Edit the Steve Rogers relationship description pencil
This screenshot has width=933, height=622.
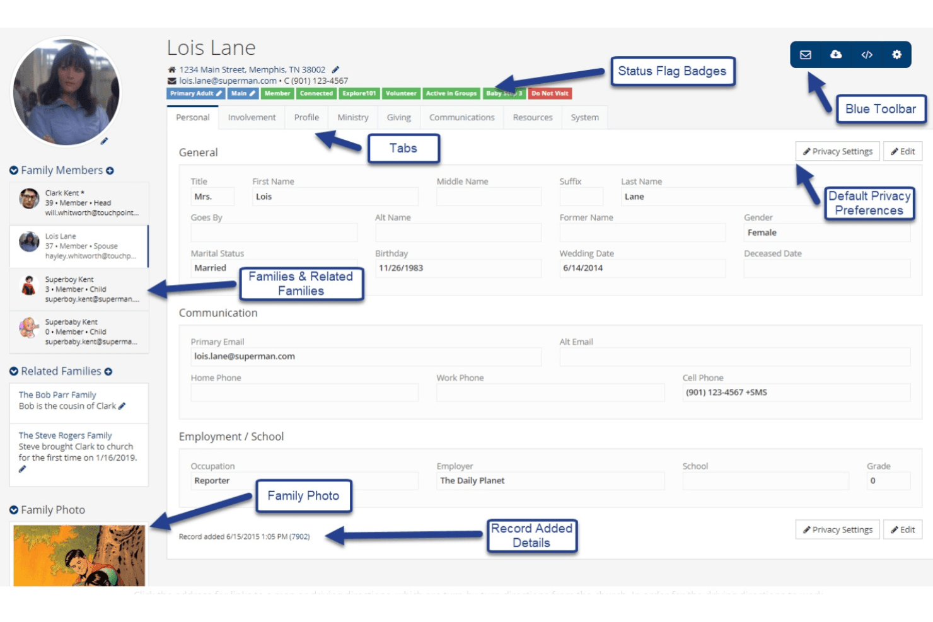[x=22, y=469]
